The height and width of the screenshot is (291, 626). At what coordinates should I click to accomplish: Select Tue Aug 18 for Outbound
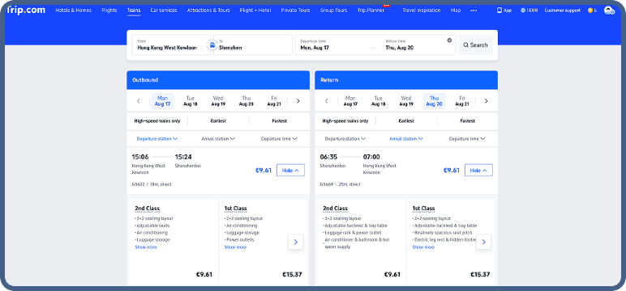(191, 101)
